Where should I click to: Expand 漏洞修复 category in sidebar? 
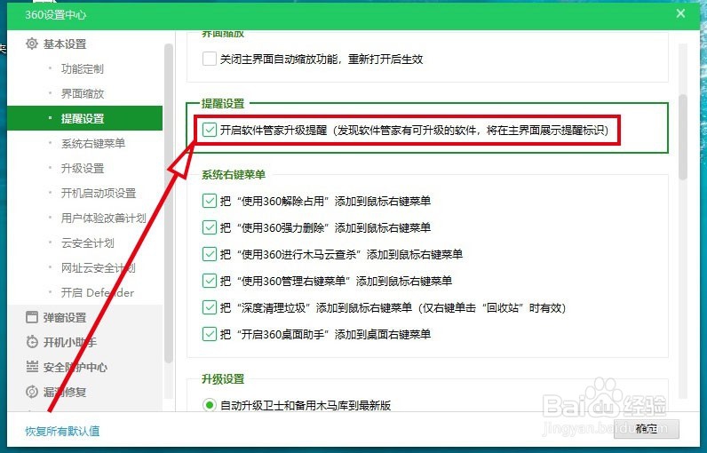tap(65, 392)
